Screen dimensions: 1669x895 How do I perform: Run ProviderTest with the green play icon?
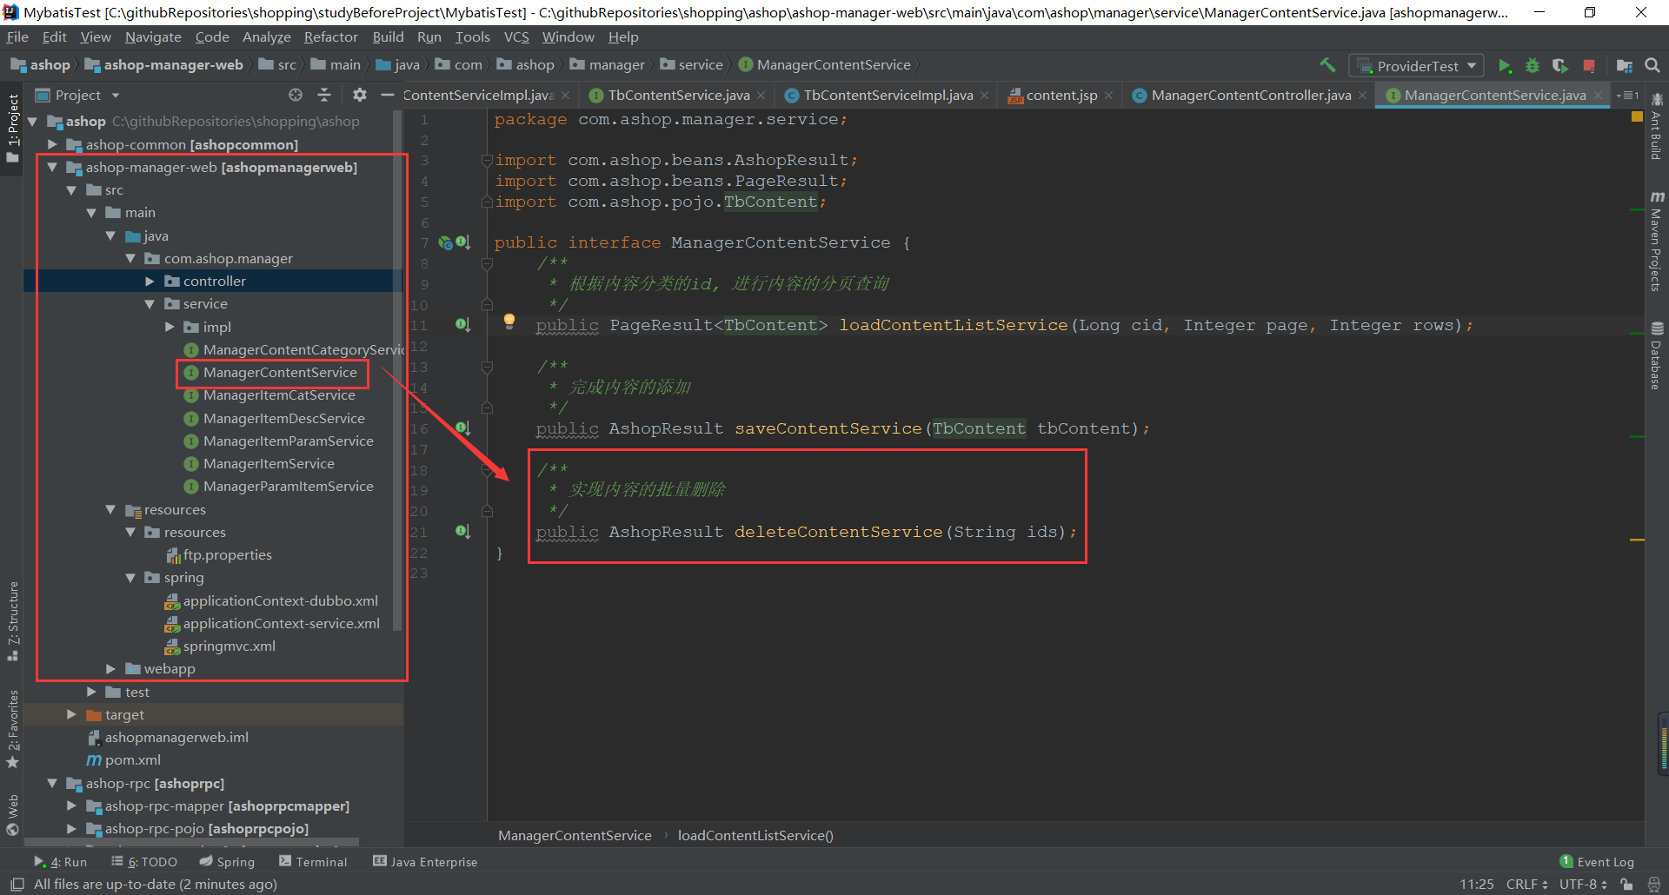(1505, 66)
